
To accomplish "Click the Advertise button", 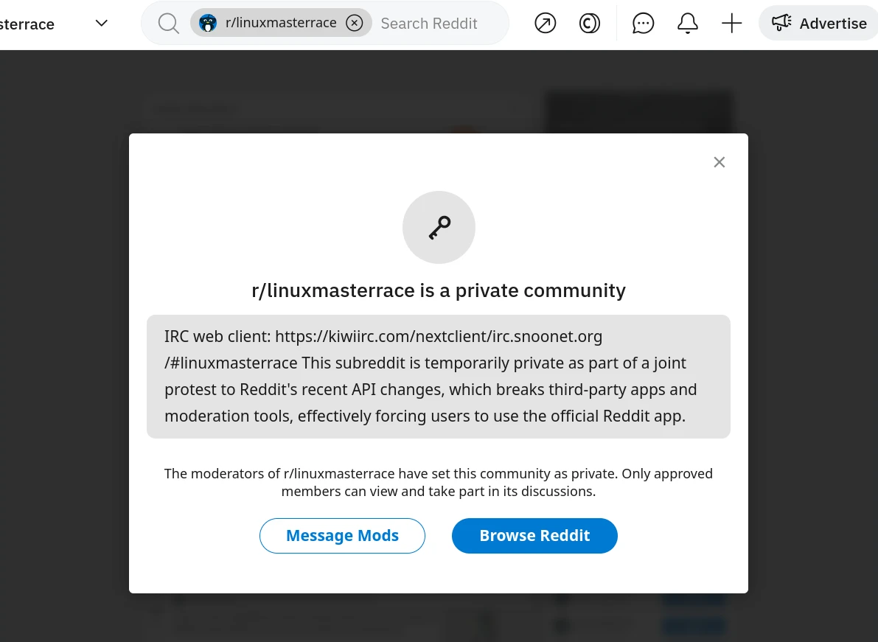I will (818, 24).
